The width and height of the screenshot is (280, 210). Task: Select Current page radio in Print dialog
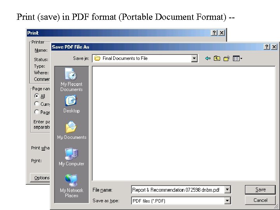pos(37,104)
